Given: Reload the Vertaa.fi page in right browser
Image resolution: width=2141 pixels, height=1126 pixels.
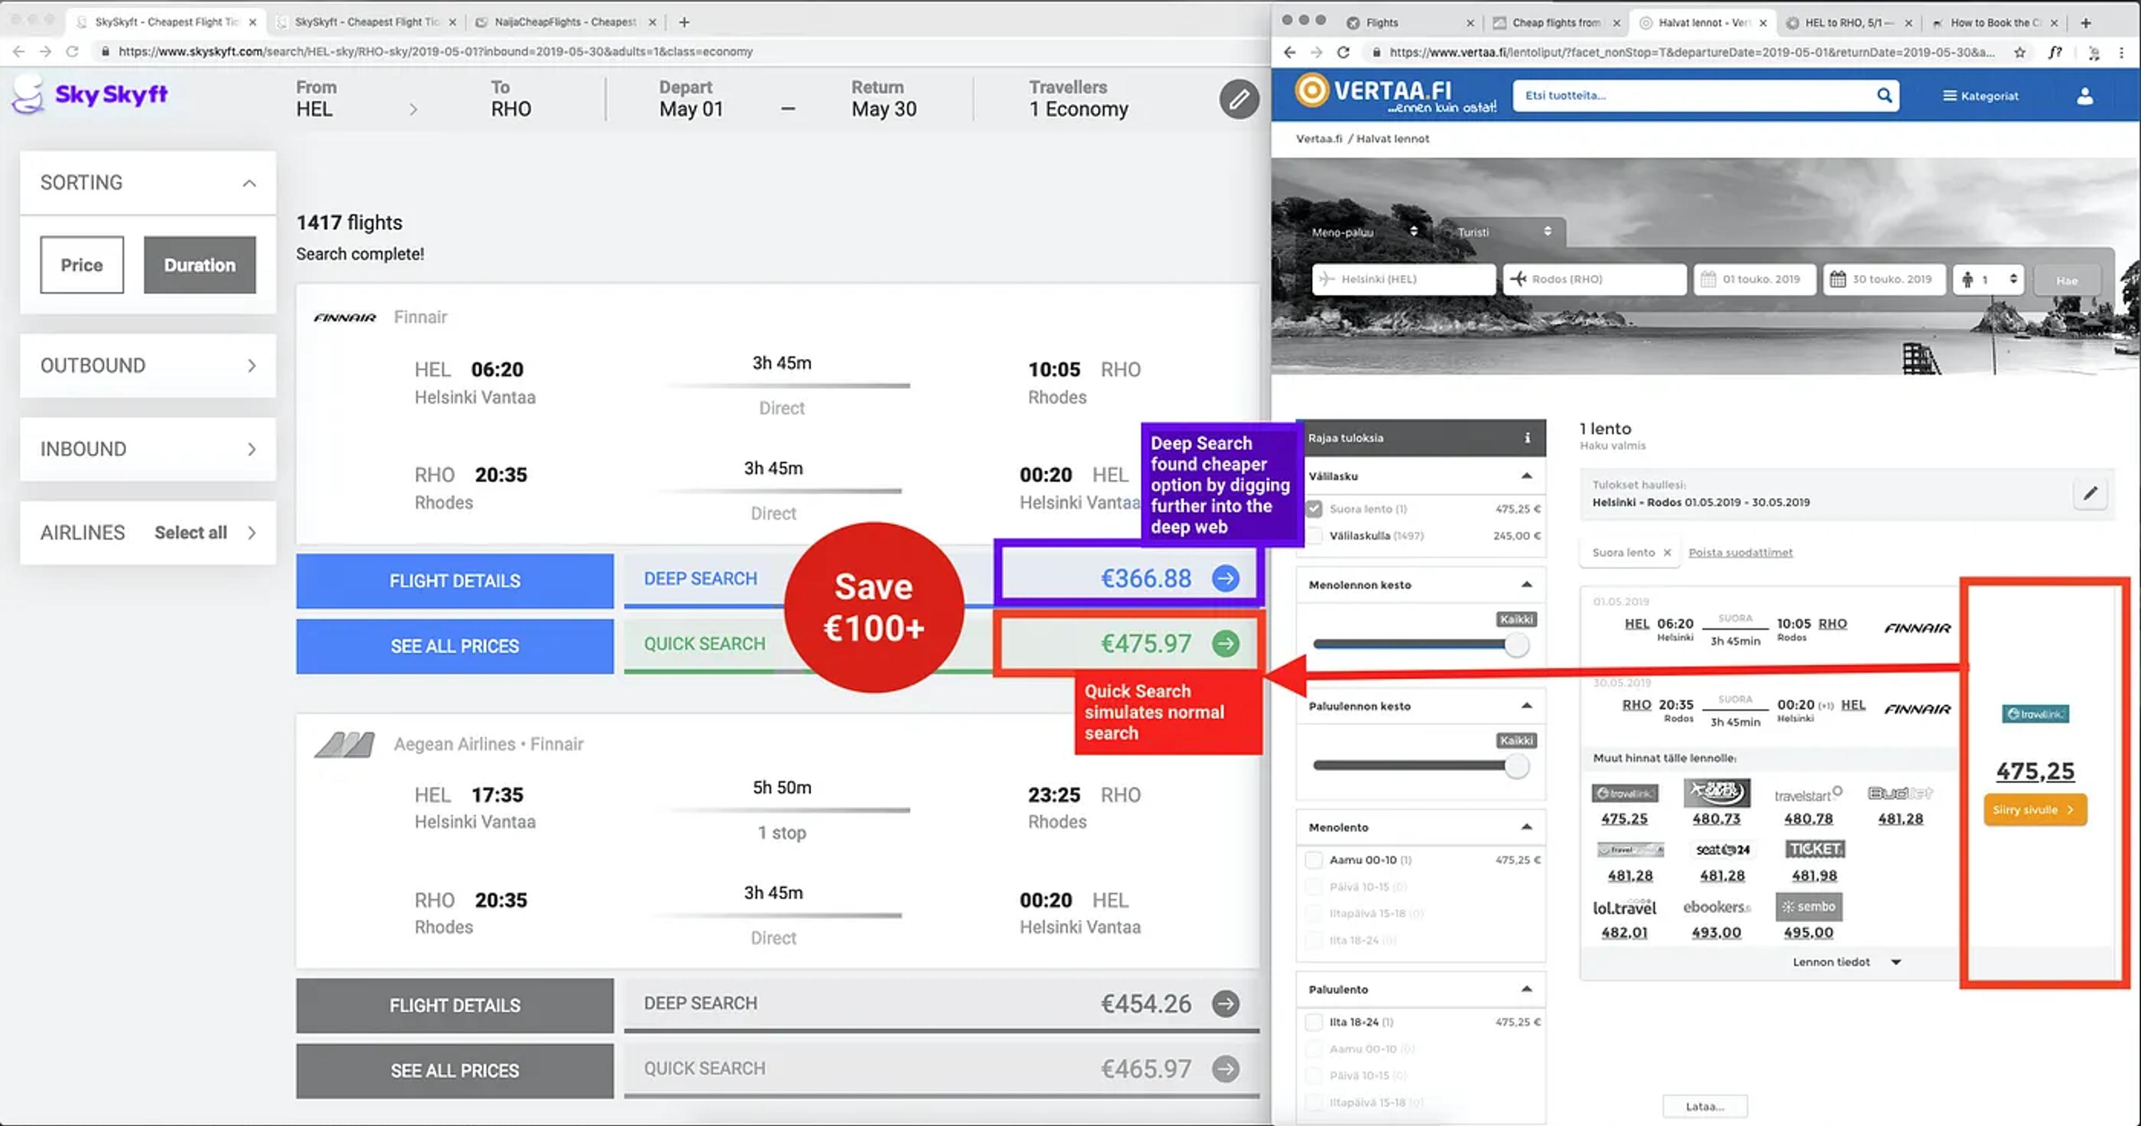Looking at the screenshot, I should [1343, 52].
